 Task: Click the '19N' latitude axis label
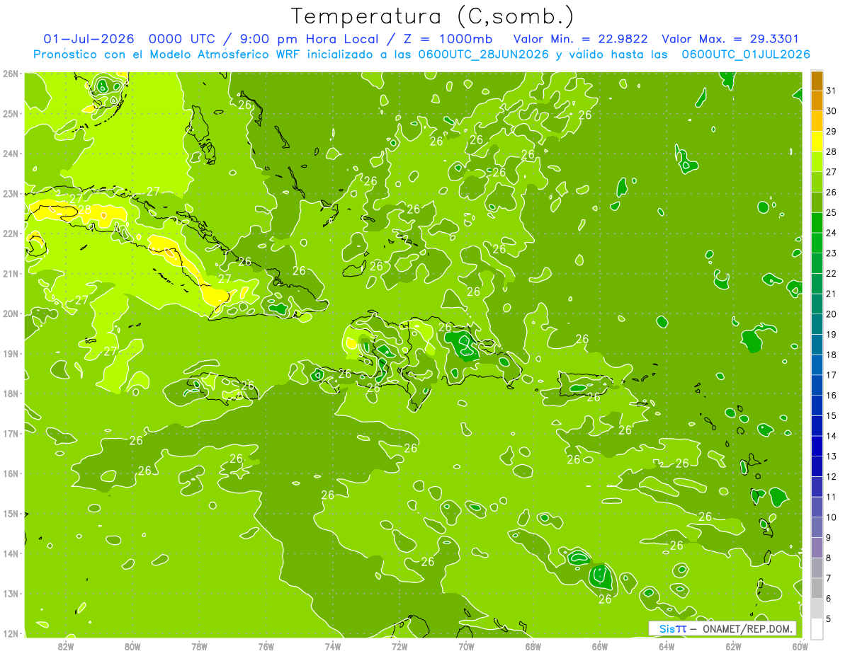point(11,353)
